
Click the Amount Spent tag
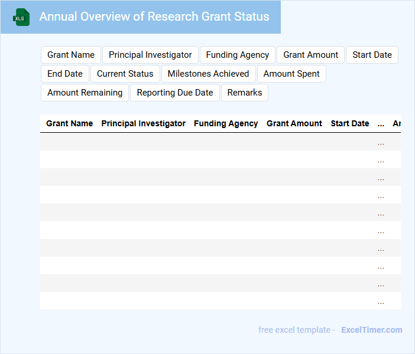click(x=291, y=74)
